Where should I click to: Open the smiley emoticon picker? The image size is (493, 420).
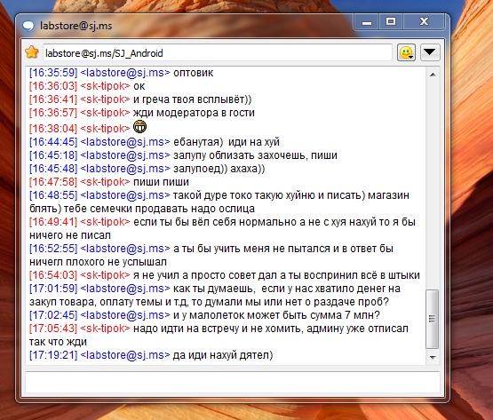pos(406,52)
